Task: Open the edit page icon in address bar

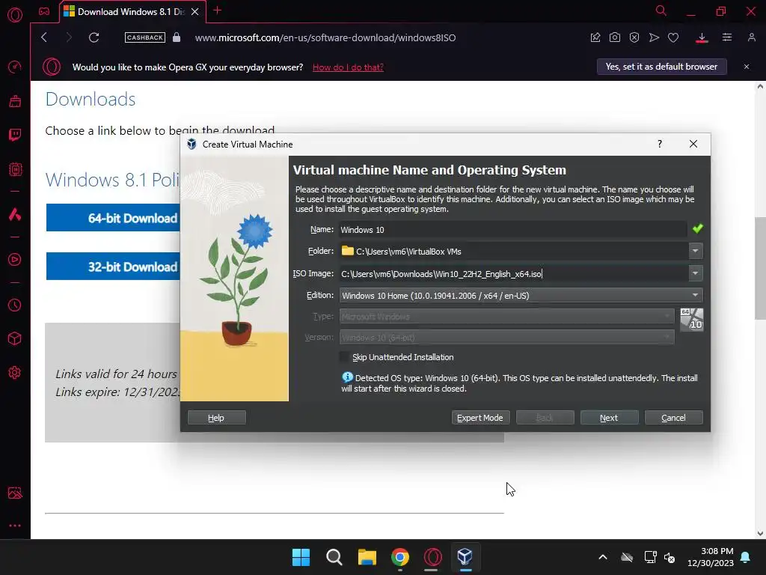Action: (x=595, y=37)
